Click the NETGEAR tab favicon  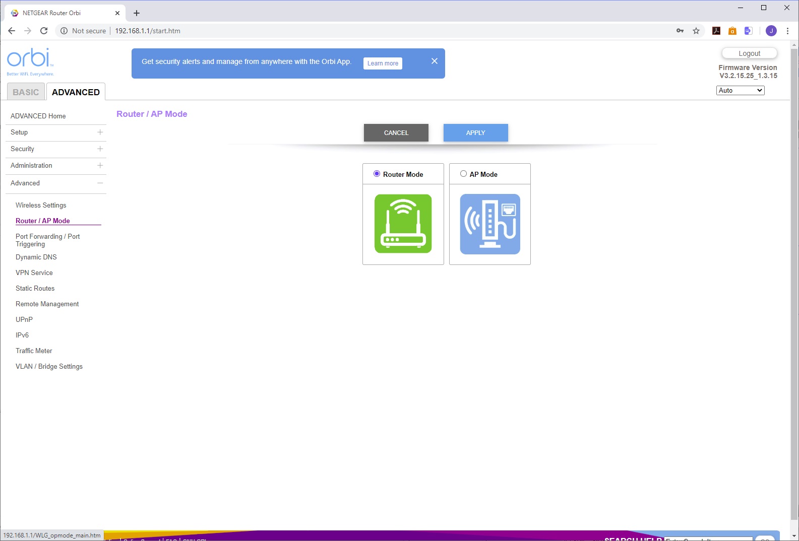tap(15, 13)
